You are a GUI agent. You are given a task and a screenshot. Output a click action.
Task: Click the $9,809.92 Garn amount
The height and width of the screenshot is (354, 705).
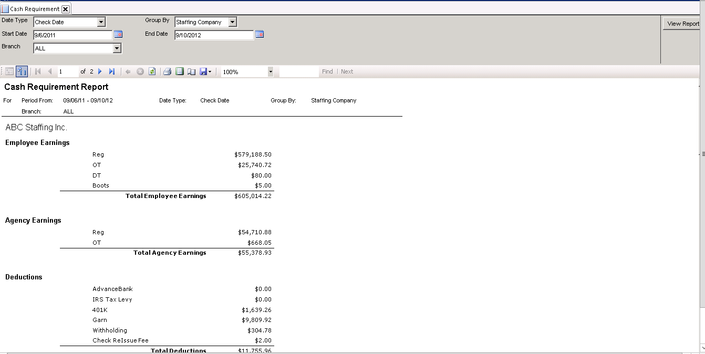click(x=256, y=320)
